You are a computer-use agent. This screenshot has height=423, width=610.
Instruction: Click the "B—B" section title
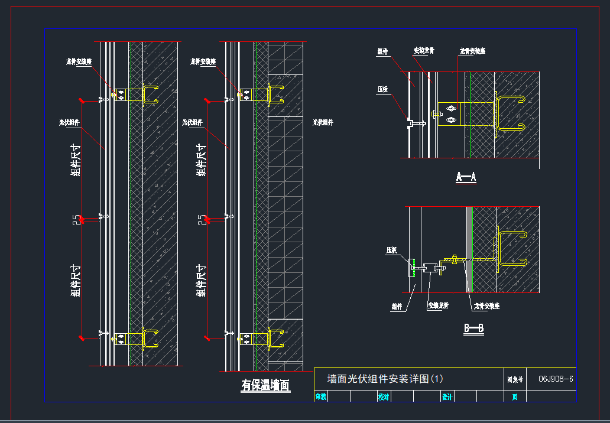[473, 330]
